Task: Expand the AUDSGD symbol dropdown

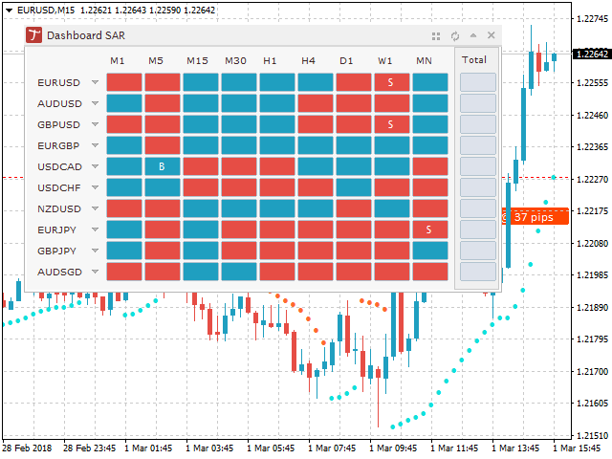Action: tap(95, 272)
